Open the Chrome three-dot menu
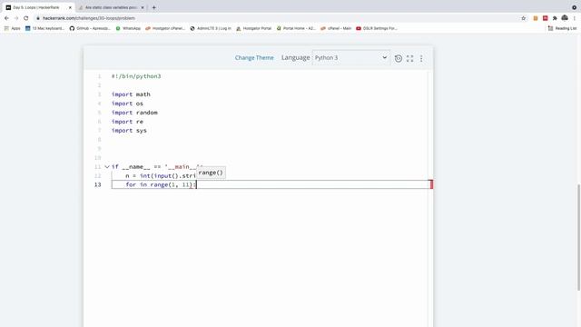 pos(575,18)
